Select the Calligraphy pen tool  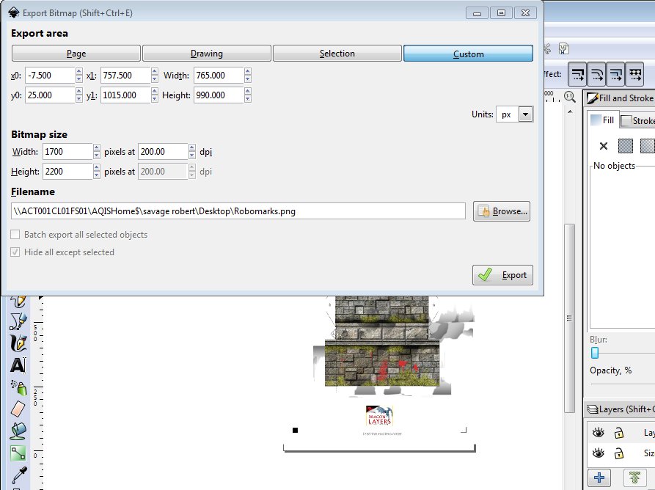(x=18, y=343)
